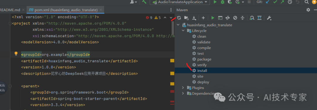
Task: Toggle Maven offline mode
Action: pyautogui.click(x=228, y=18)
